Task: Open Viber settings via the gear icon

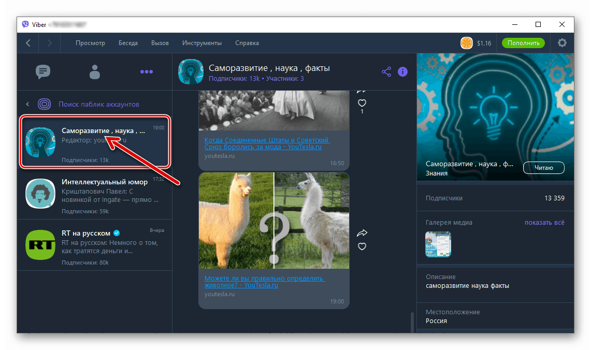Action: pos(562,43)
